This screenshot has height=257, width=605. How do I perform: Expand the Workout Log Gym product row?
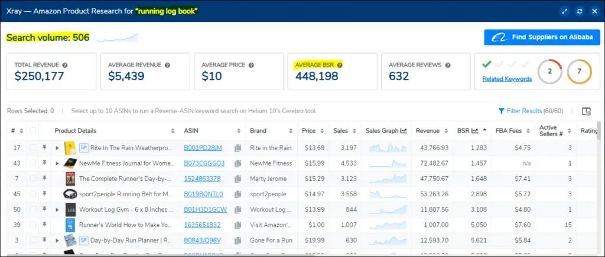click(x=57, y=209)
